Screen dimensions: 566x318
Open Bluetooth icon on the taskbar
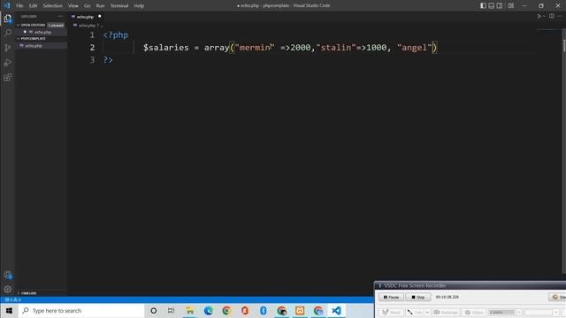(264, 310)
